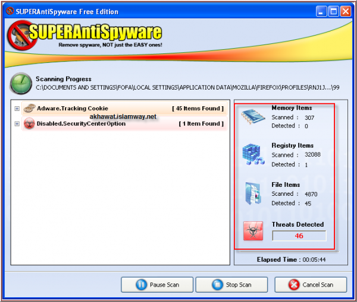The width and height of the screenshot is (357, 302).
Task: Select the Adware.Tracking Cookie row
Action: point(124,109)
